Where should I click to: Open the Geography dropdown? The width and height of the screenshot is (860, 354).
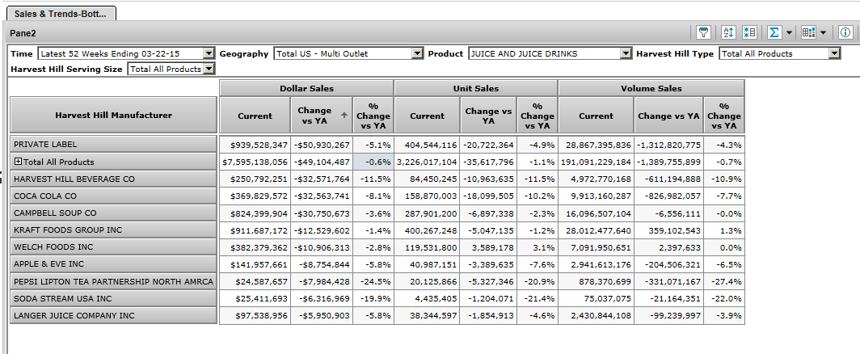tap(417, 53)
